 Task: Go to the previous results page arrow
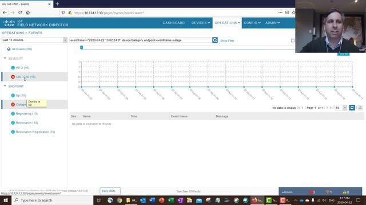pyautogui.click(x=303, y=108)
